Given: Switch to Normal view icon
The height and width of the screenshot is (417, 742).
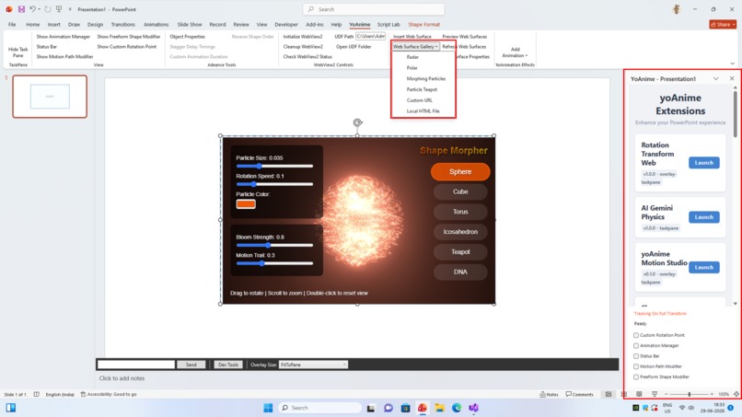Looking at the screenshot, I should tap(609, 394).
